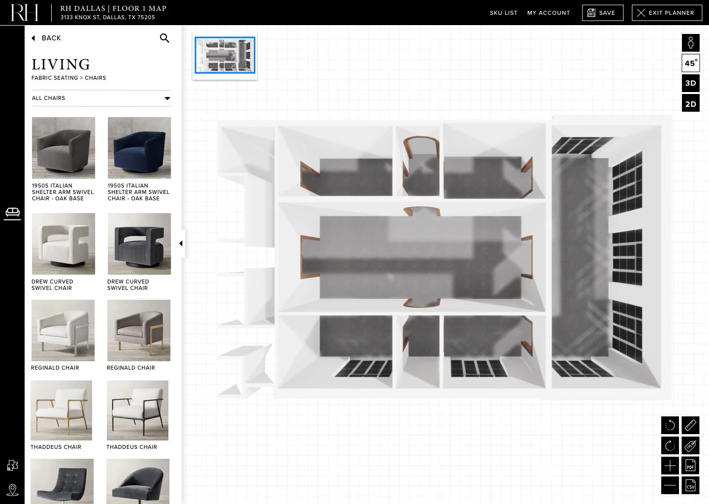Activate the ruler measure tool

[x=691, y=425]
